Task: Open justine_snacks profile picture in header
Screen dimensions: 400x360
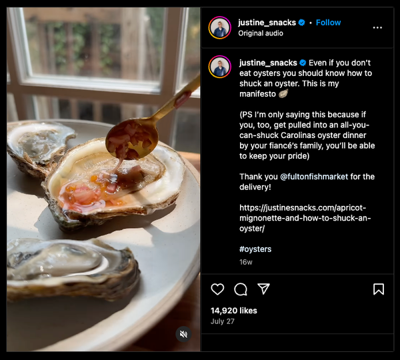Action: [220, 27]
